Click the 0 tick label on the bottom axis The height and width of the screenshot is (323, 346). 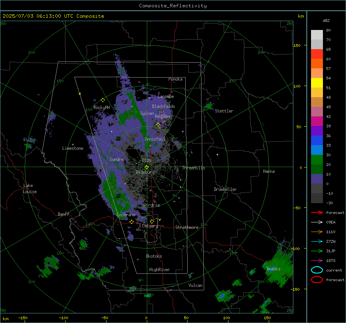click(x=146, y=318)
